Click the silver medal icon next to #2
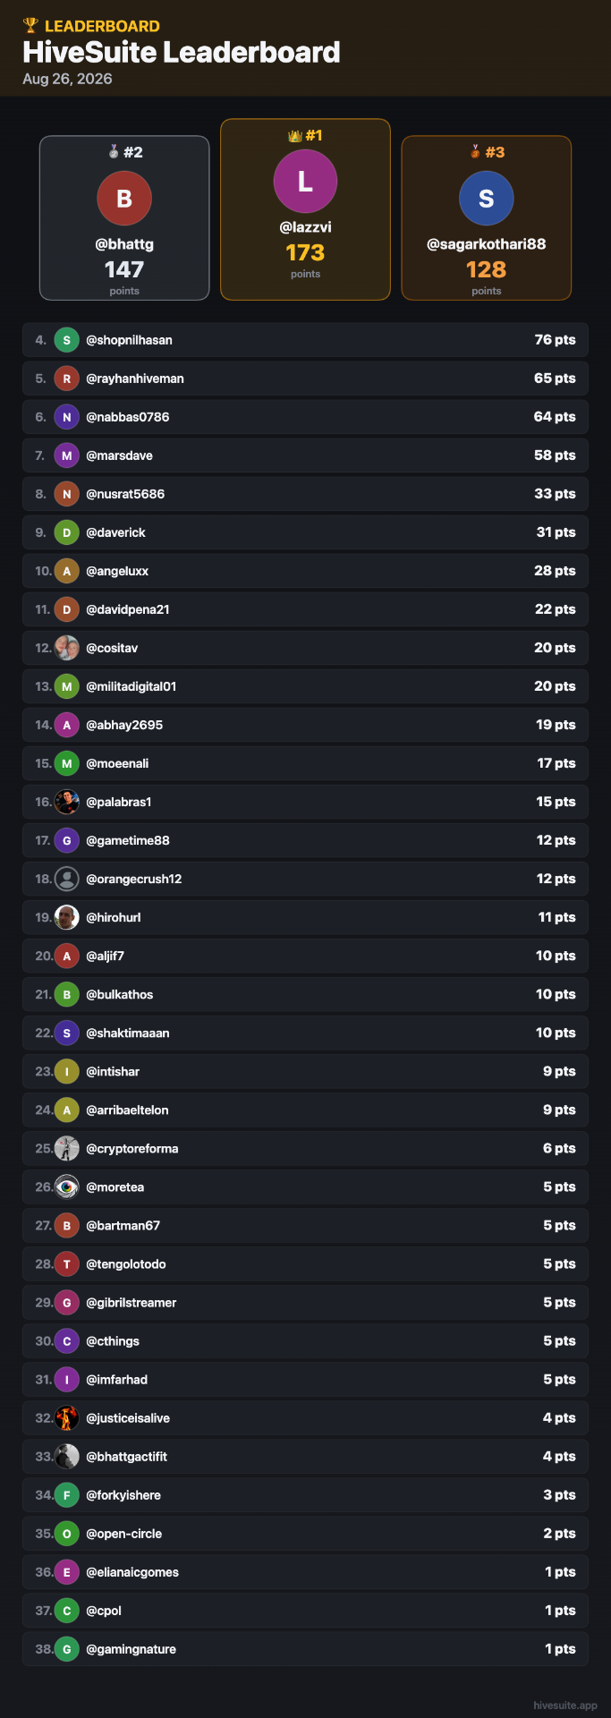611x1718 pixels. pos(114,152)
